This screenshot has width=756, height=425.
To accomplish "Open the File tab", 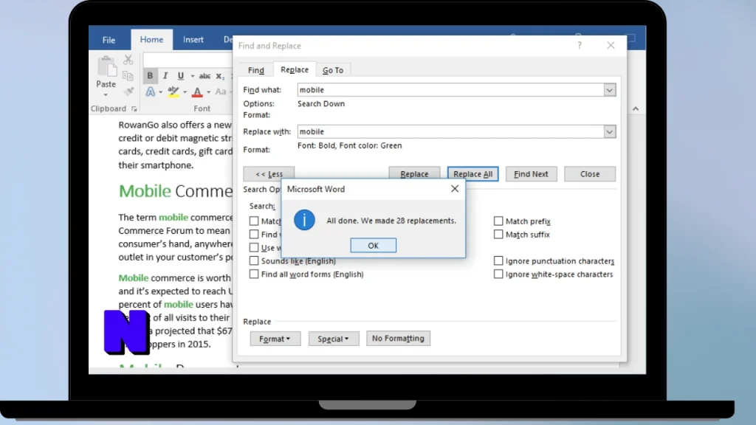I will pos(109,40).
